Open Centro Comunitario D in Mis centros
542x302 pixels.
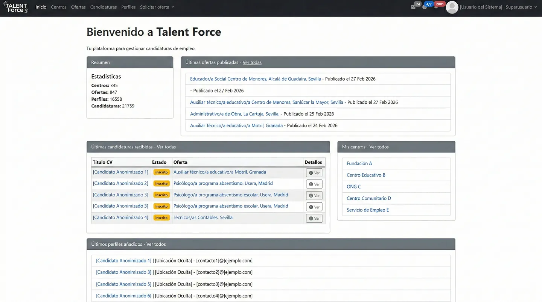click(369, 198)
